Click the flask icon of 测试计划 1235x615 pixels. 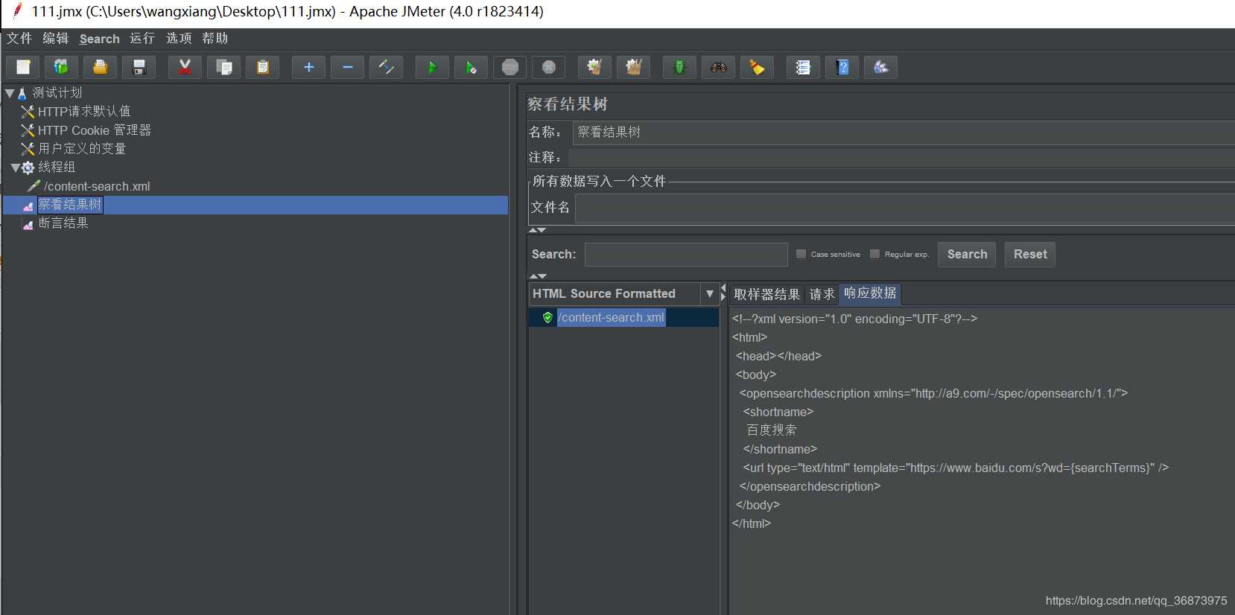pyautogui.click(x=22, y=93)
